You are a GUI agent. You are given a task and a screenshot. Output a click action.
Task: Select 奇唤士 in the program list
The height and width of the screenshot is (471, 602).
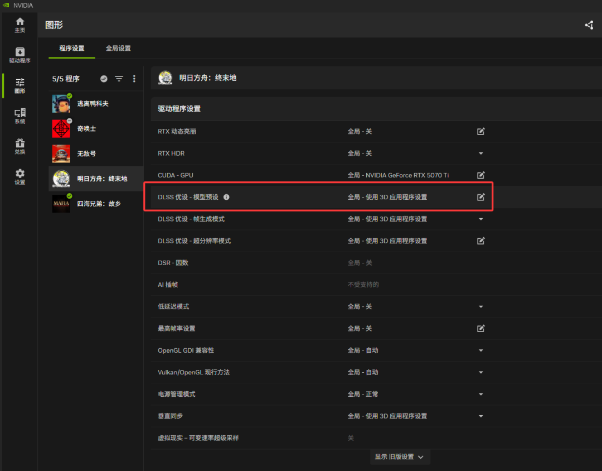(x=96, y=129)
